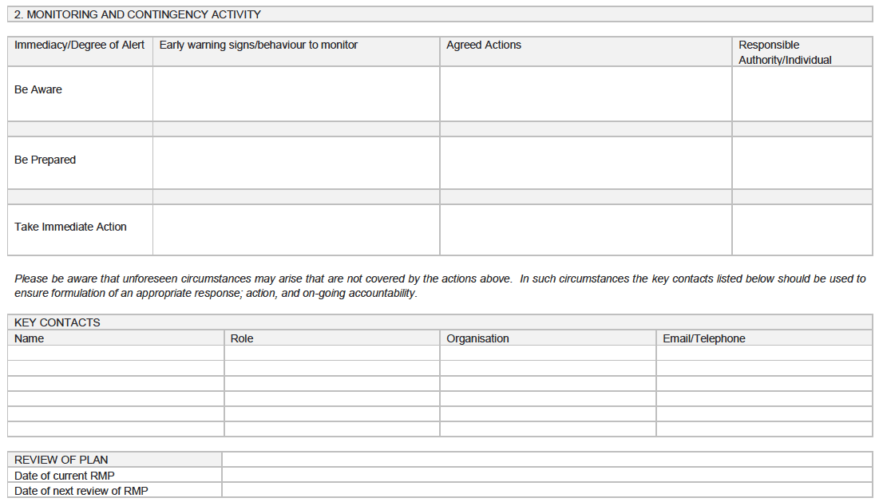The height and width of the screenshot is (502, 879).
Task: Click the 'Name' column header in Key Contacts
Action: [x=30, y=338]
